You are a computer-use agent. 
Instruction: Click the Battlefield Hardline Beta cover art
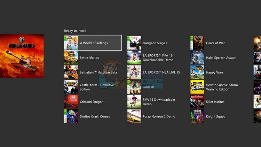pyautogui.click(x=71, y=72)
